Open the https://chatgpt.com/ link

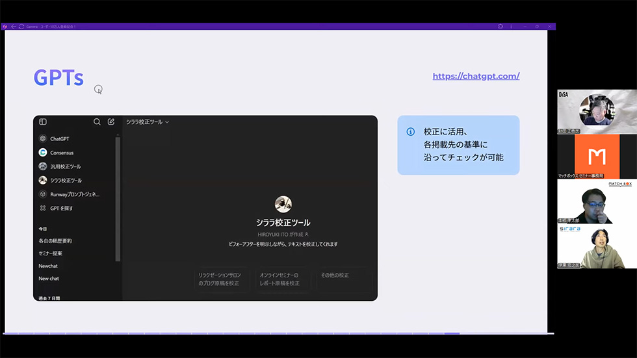[x=476, y=76]
